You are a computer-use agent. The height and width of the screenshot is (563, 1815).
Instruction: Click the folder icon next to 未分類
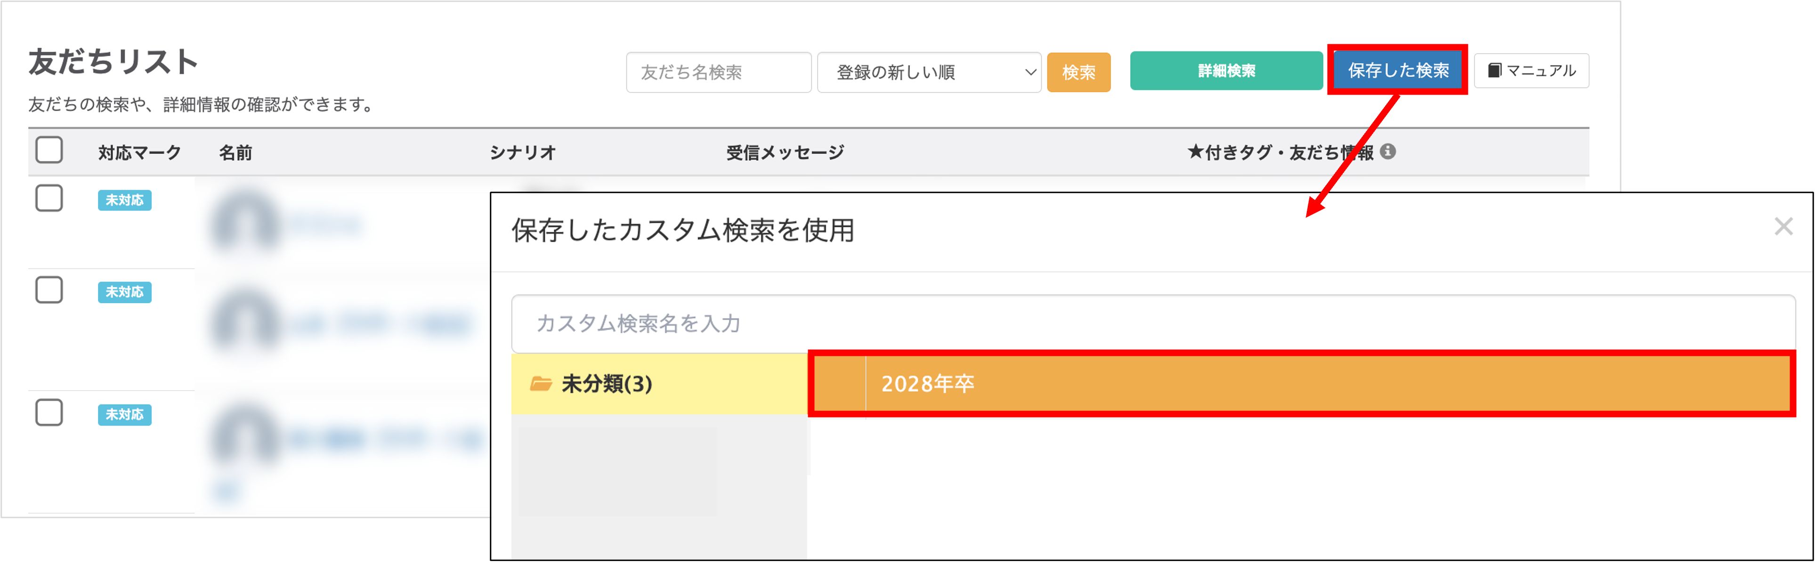pyautogui.click(x=541, y=384)
